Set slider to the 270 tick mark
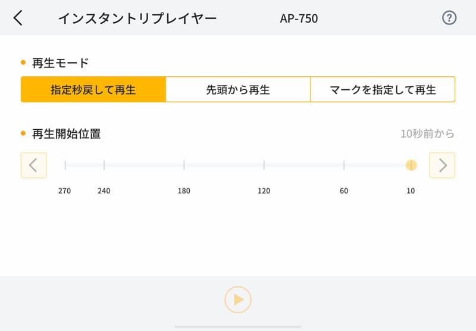The width and height of the screenshot is (476, 331). click(x=65, y=165)
